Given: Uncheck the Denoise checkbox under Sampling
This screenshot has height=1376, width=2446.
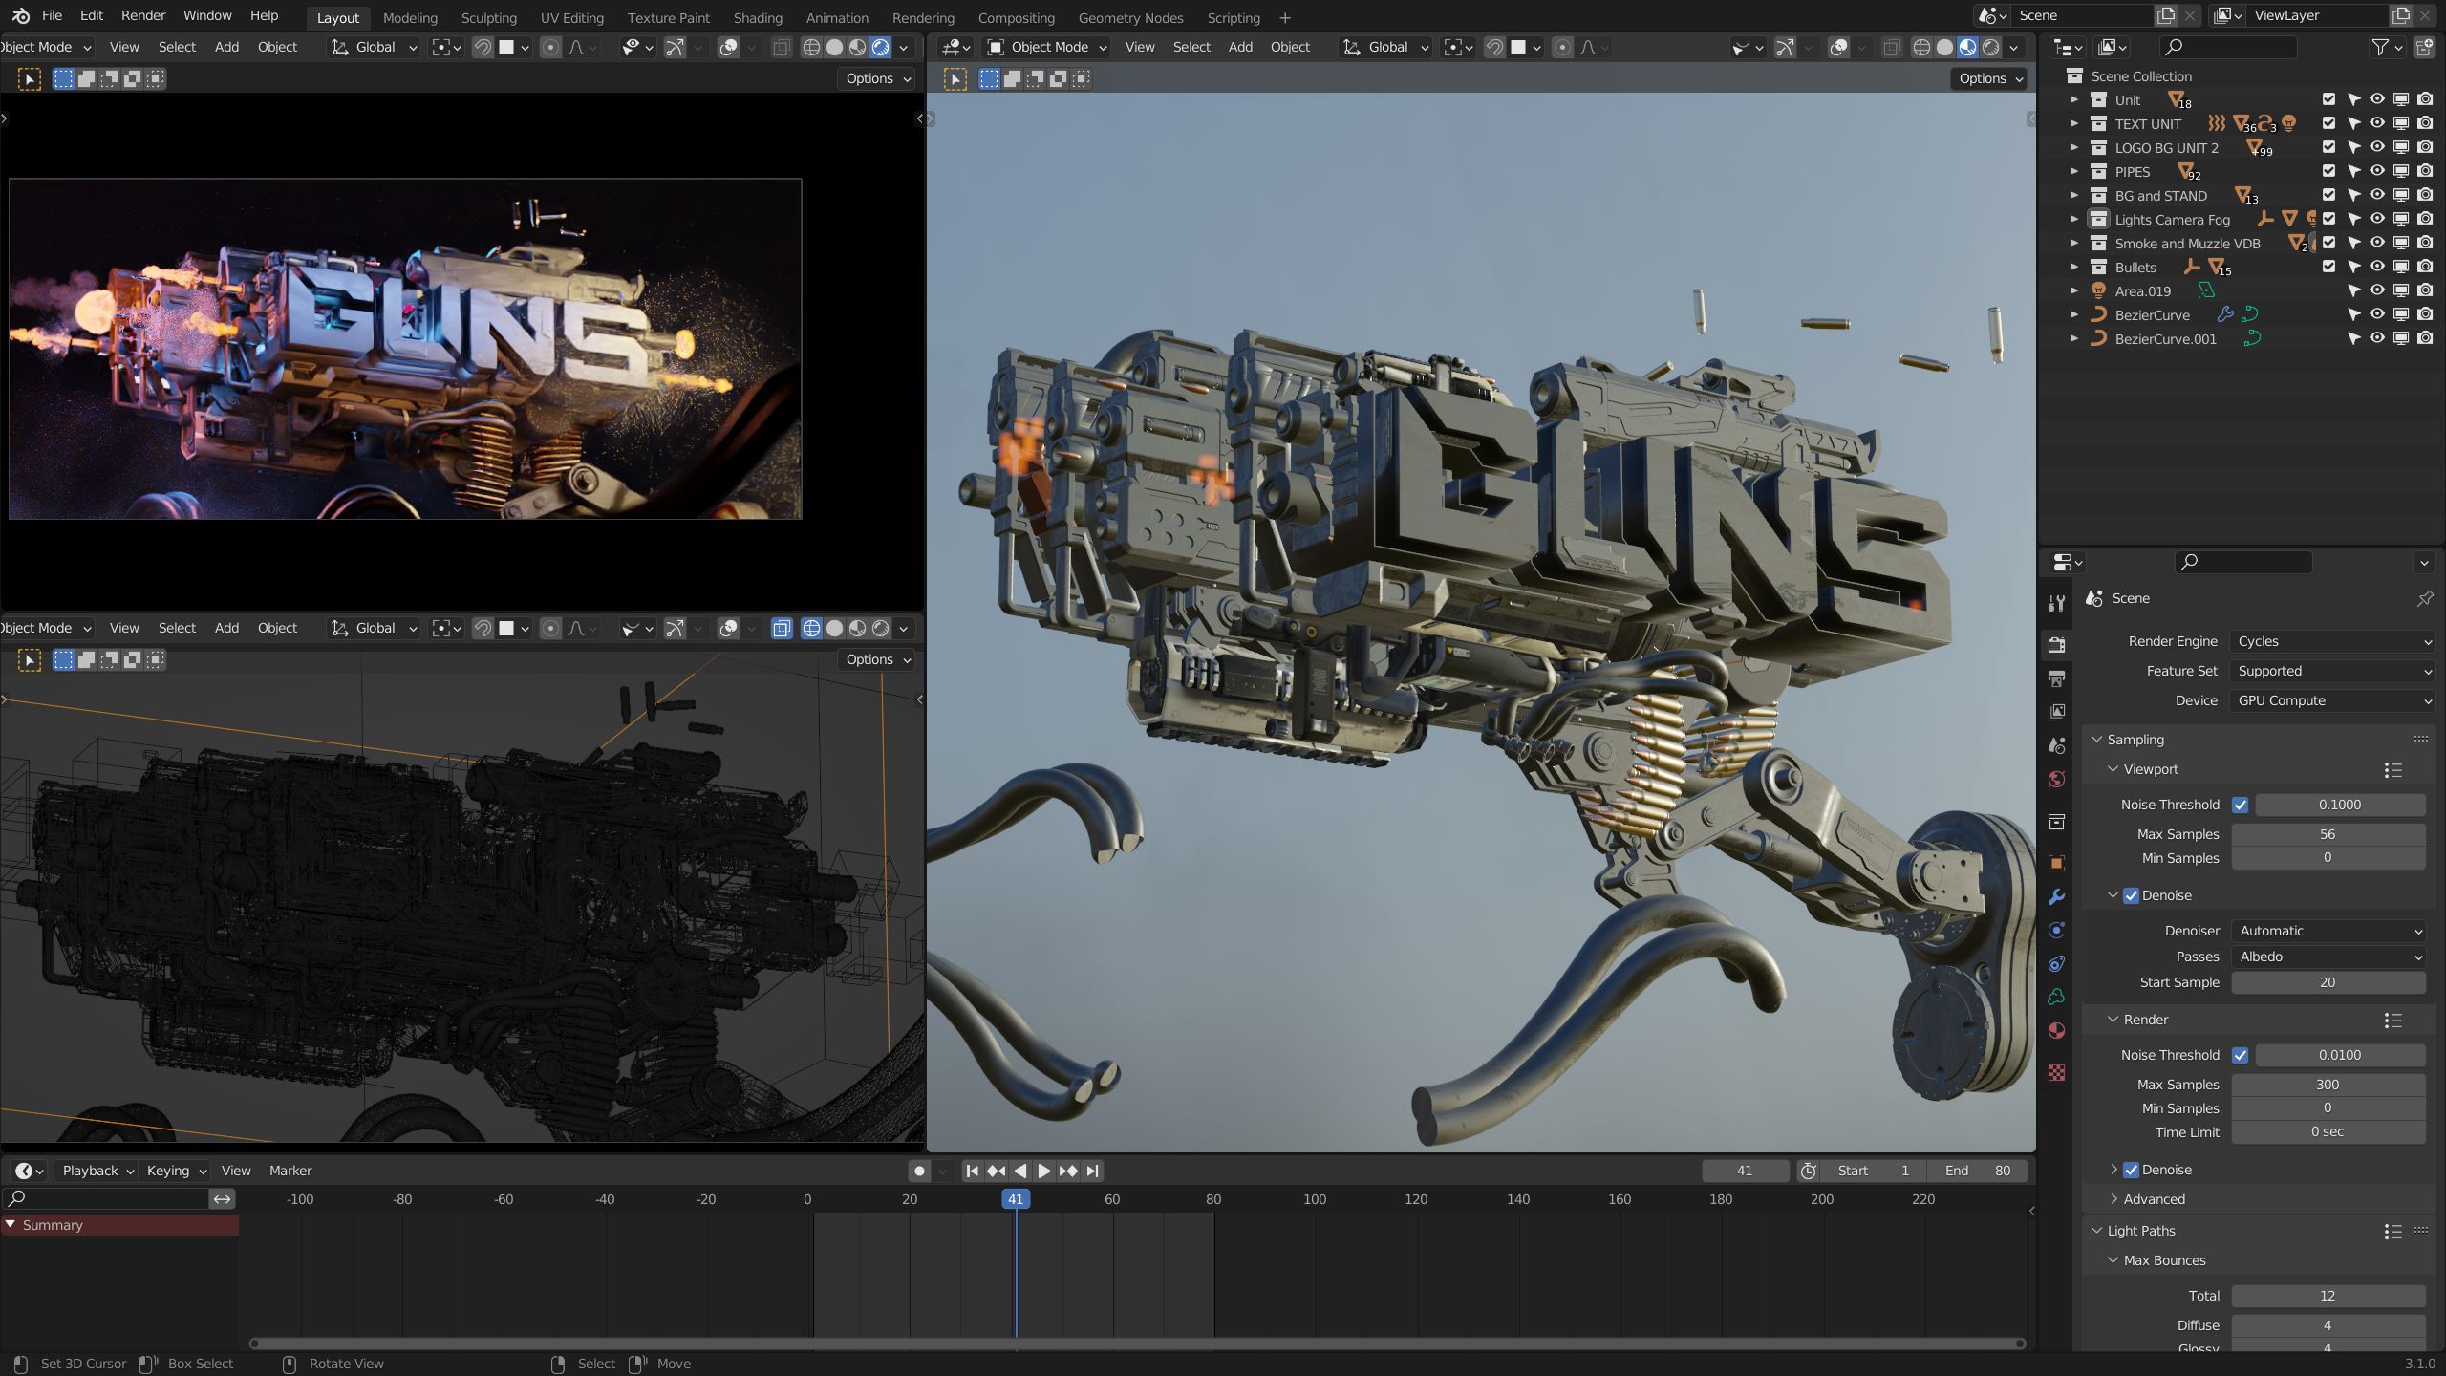Looking at the screenshot, I should [x=2132, y=895].
